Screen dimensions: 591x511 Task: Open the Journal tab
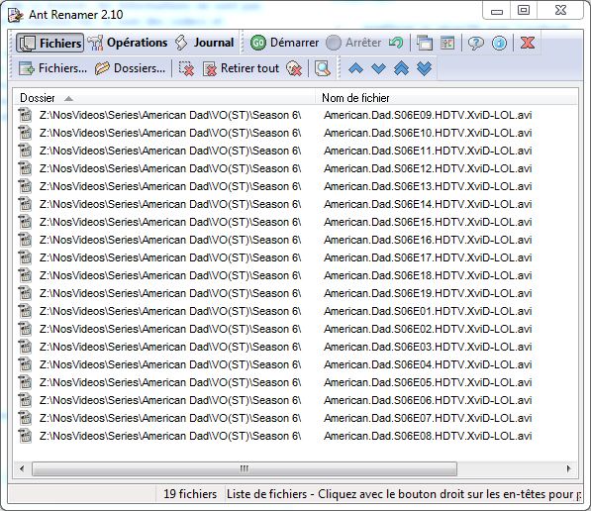(x=205, y=43)
